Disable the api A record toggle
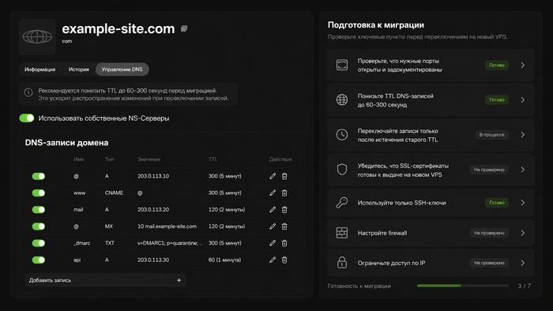 click(x=39, y=260)
